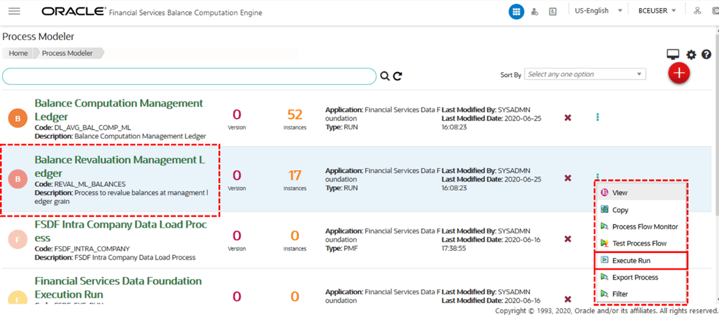Select Export Process menu entry
The height and width of the screenshot is (323, 719).
[x=641, y=277]
